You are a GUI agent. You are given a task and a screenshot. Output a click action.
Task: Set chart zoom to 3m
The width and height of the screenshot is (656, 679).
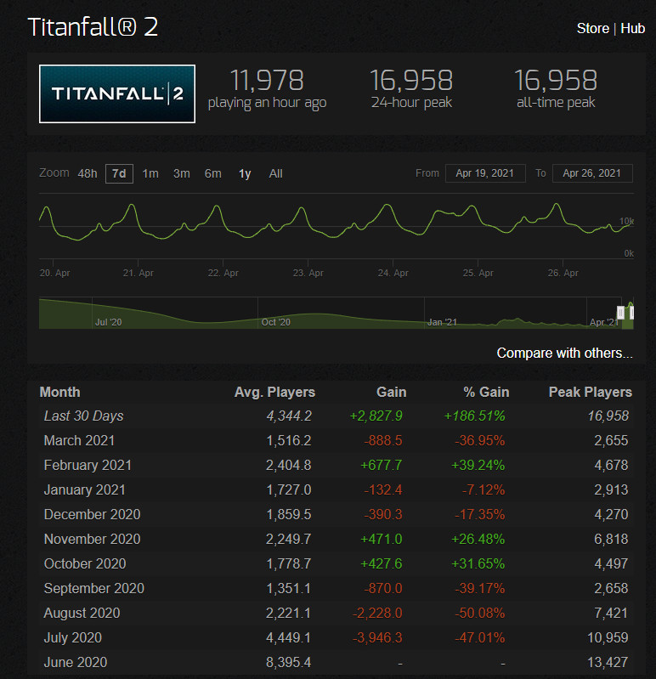pyautogui.click(x=182, y=173)
